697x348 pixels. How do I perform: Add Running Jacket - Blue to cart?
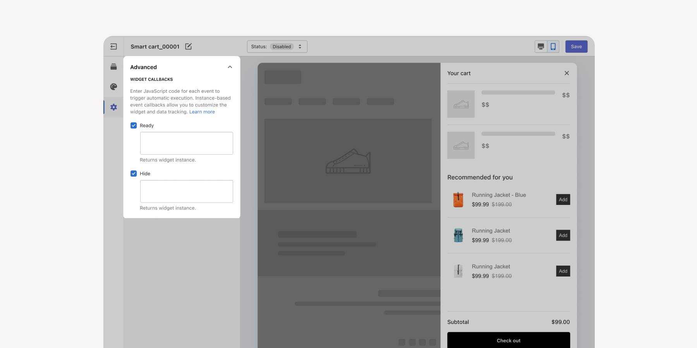[x=563, y=200]
